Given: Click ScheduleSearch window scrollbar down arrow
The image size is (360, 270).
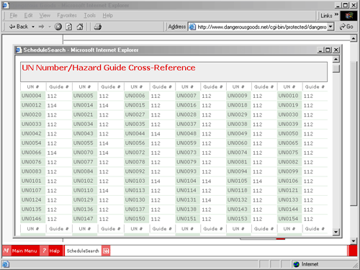Looking at the screenshot, I should pyautogui.click(x=336, y=232).
